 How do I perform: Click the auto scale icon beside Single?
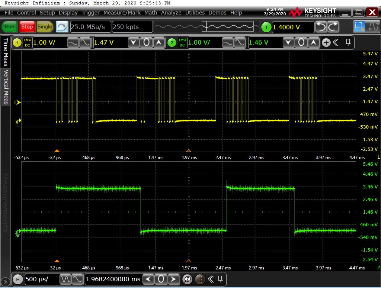[x=62, y=27]
